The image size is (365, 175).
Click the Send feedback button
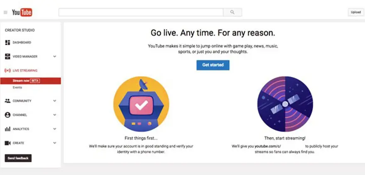point(18,158)
